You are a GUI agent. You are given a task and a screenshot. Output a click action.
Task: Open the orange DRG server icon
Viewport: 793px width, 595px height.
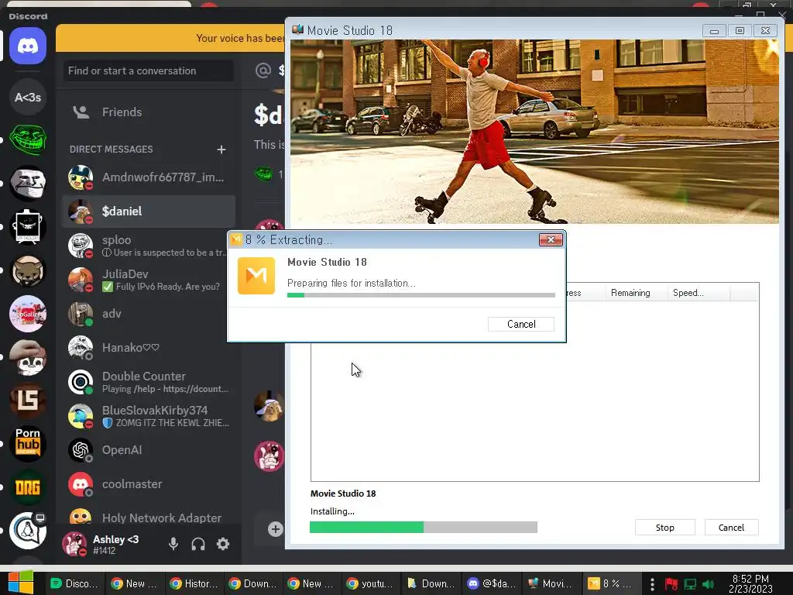click(x=28, y=487)
